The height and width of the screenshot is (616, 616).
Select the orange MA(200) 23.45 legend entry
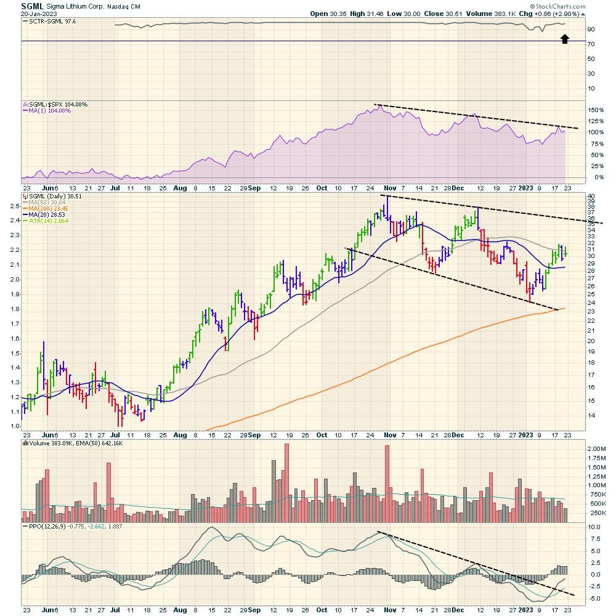pos(49,209)
